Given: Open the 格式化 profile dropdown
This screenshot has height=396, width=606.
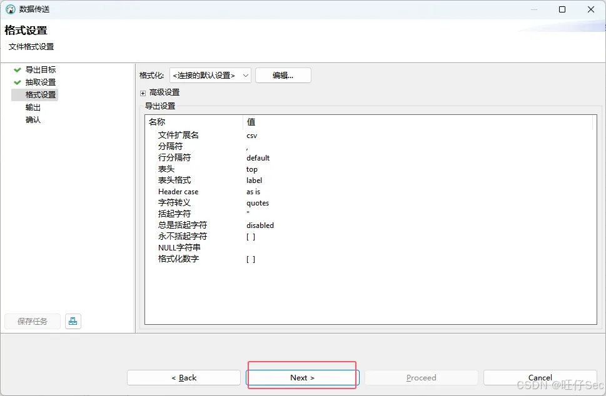Looking at the screenshot, I should coord(210,75).
